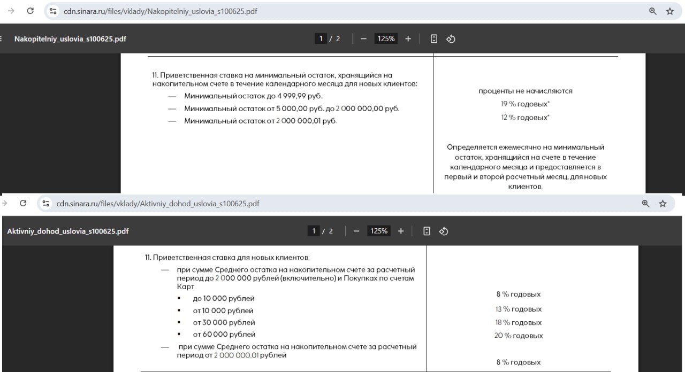Image resolution: width=685 pixels, height=372 pixels.
Task: Click the '13 % годовых' rate
Action: (x=519, y=309)
